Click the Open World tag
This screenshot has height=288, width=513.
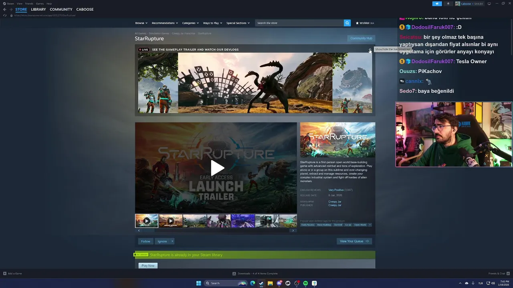point(360,225)
